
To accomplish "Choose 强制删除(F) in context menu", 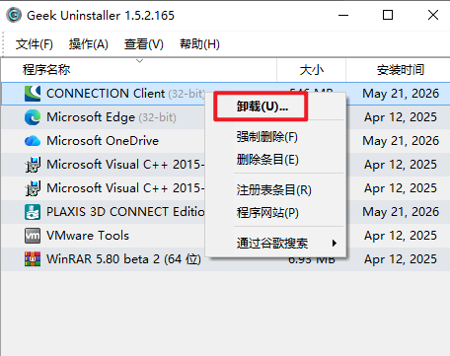I will [x=267, y=137].
